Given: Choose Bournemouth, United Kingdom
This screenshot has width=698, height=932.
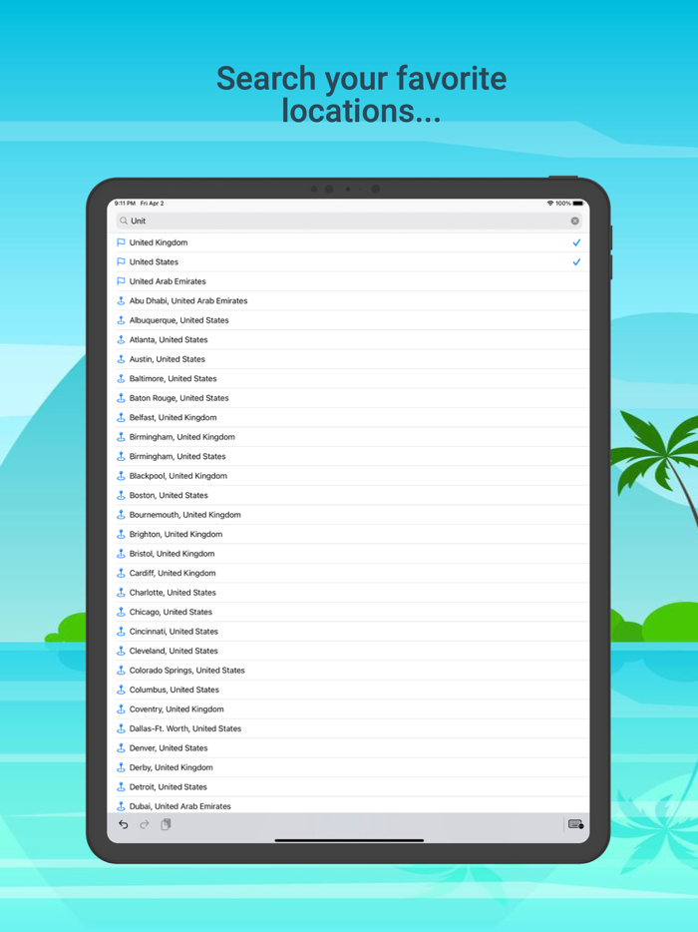Looking at the screenshot, I should click(184, 515).
